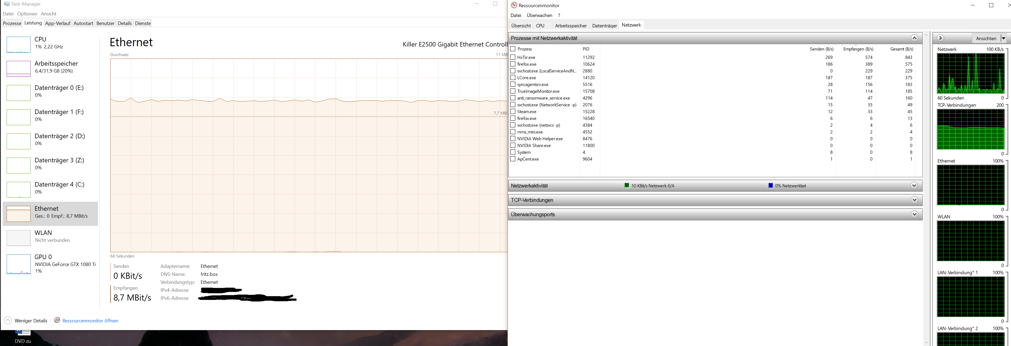Image resolution: width=1011 pixels, height=346 pixels.
Task: Select Datenträger 2 (D:) in the sidebar
Action: pos(50,141)
